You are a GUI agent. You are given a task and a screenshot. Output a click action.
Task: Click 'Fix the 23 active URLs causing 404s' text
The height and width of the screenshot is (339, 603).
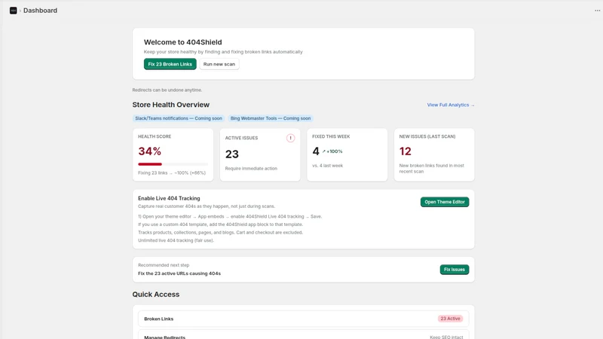pyautogui.click(x=179, y=273)
